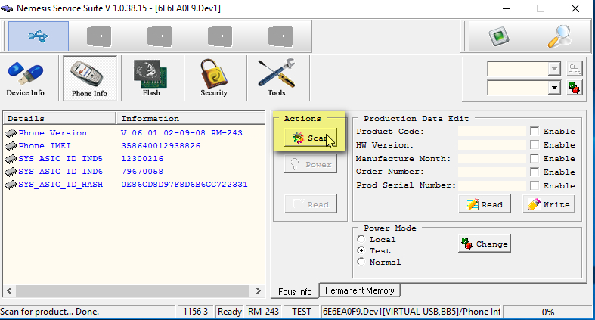Select the SYS_ASIC_ID_IND5 row label

click(x=60, y=159)
